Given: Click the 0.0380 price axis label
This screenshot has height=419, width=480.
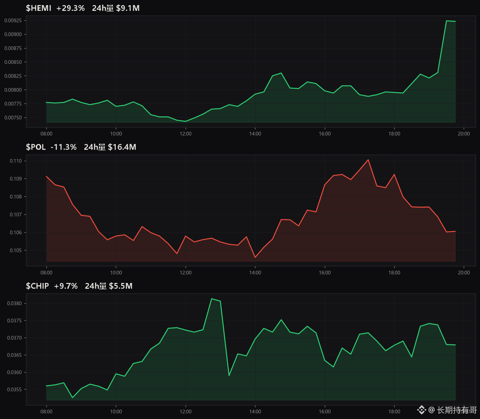Looking at the screenshot, I should 14,303.
